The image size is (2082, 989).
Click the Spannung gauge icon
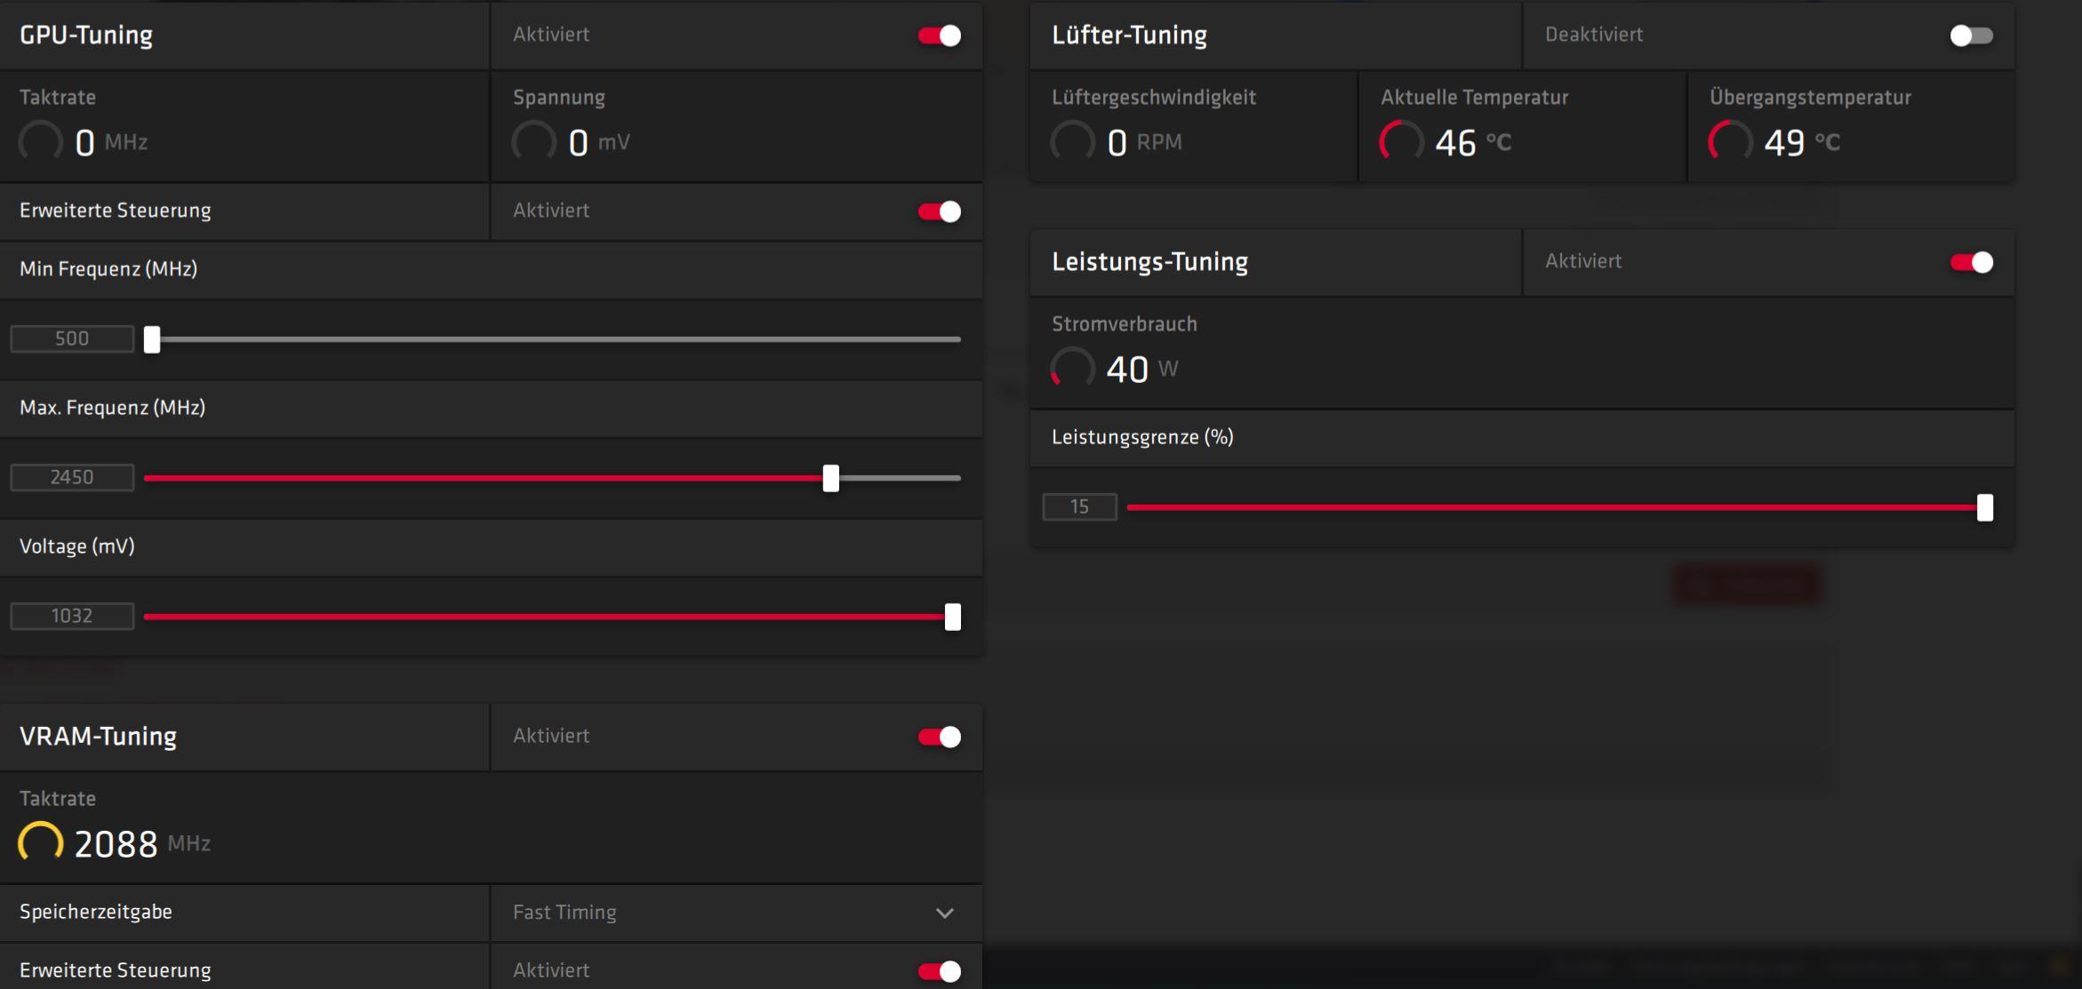click(x=533, y=142)
